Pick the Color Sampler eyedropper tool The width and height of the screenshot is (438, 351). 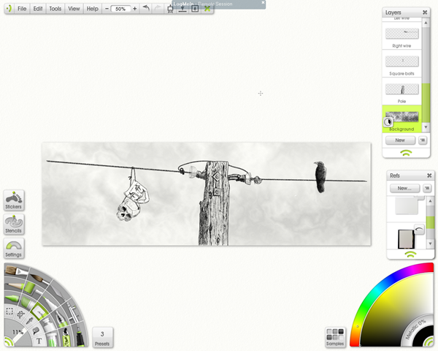(x=30, y=321)
